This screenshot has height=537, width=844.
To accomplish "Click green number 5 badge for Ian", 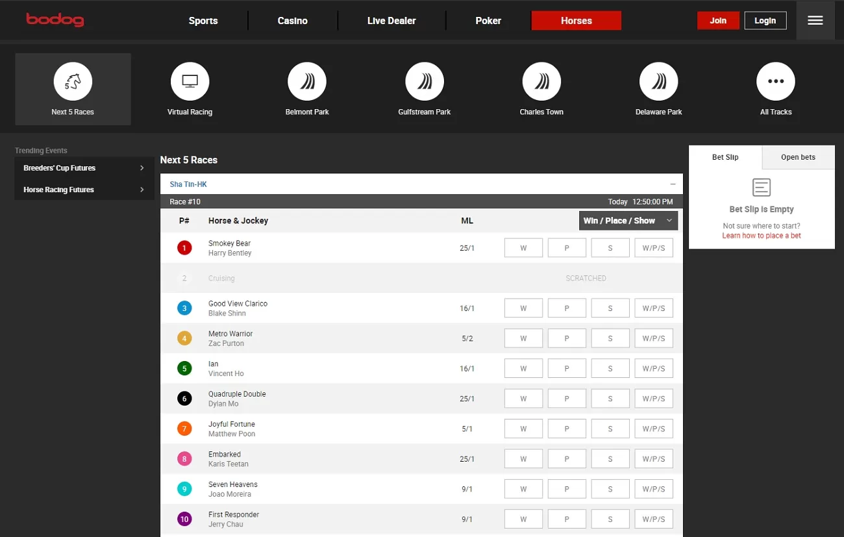I will (x=184, y=369).
